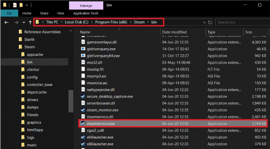Click navigation pane scroll-up arrow

(71, 31)
